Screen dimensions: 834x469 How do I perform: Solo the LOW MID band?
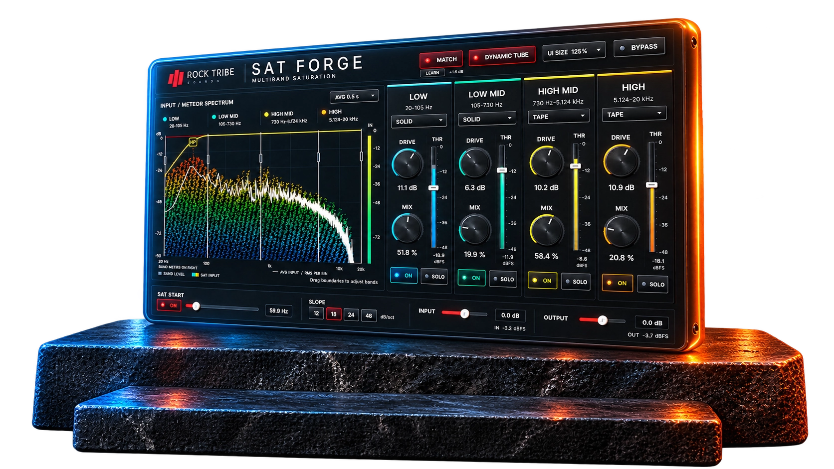(503, 279)
